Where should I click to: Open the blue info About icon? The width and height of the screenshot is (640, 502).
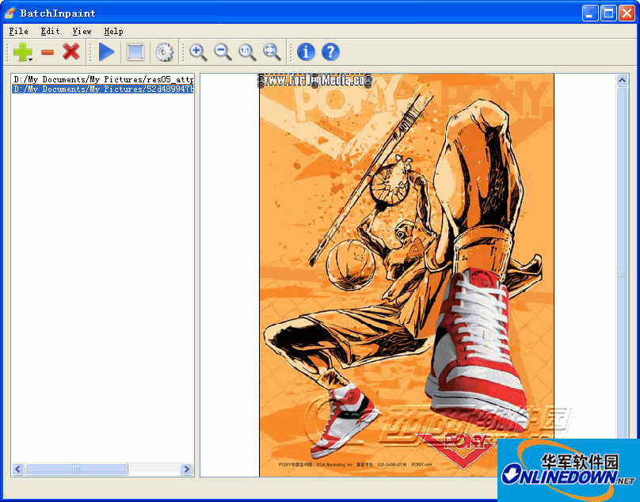[x=306, y=51]
